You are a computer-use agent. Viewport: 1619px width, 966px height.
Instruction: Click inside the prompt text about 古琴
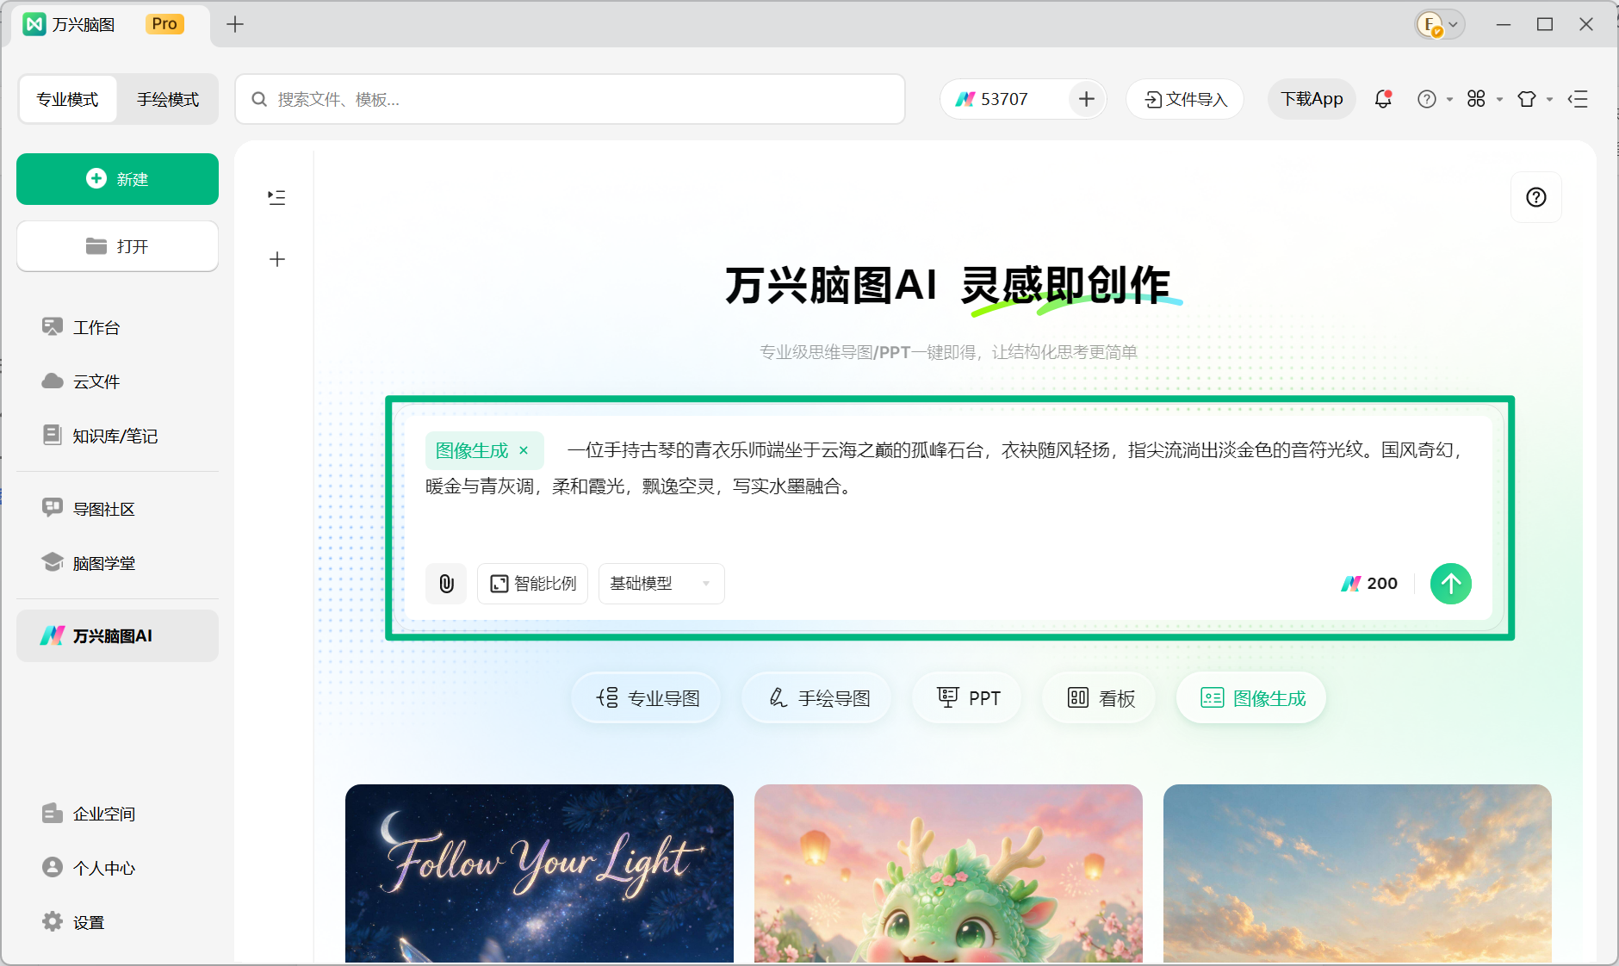943,468
